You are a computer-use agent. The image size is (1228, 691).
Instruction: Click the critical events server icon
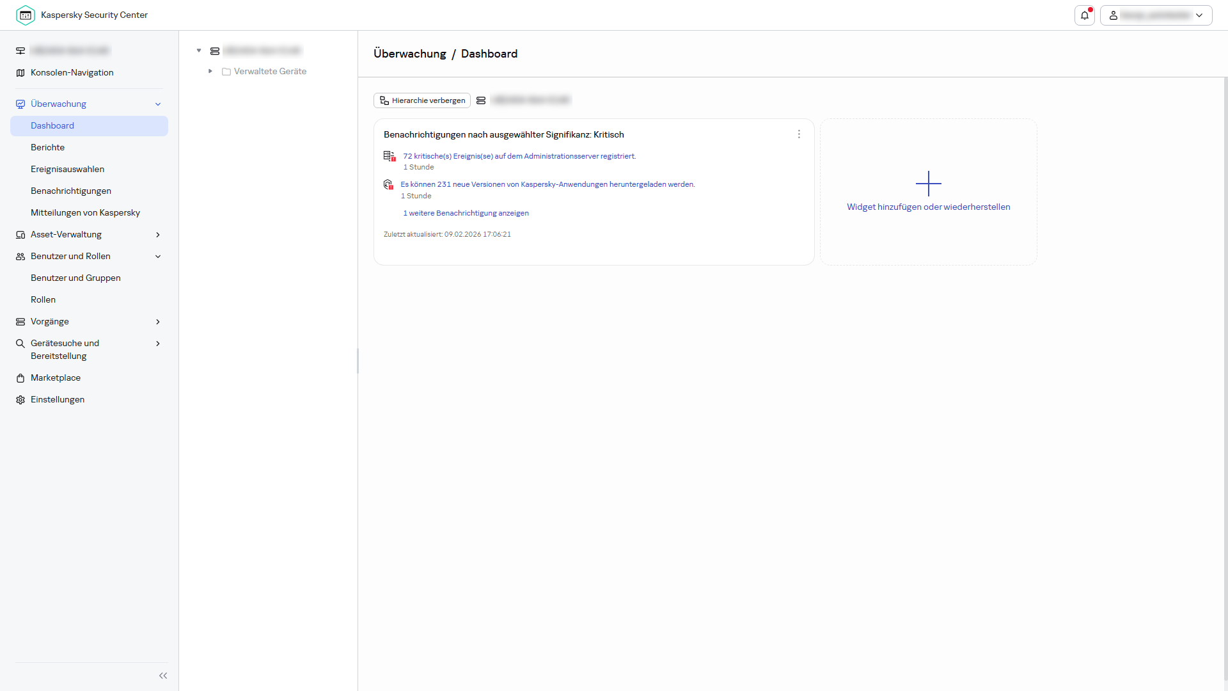[389, 156]
